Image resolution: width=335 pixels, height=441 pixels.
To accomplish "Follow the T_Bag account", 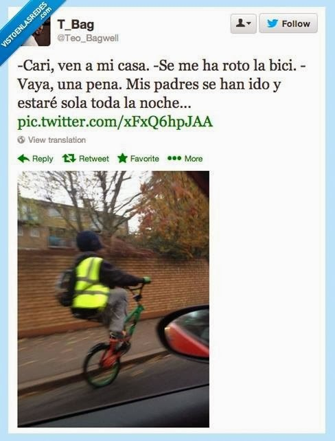I will point(288,23).
